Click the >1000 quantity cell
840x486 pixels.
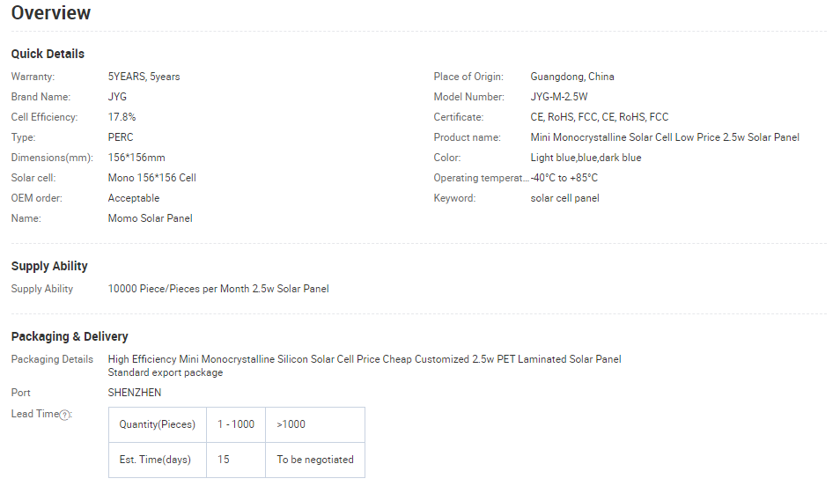pos(291,424)
